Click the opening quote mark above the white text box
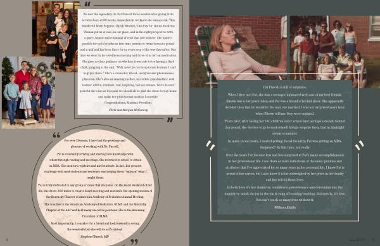The width and height of the screenshot is (380, 246). point(87,4)
